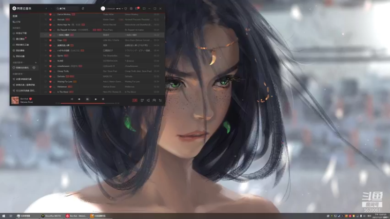Unlike the currently playing song heart
The height and width of the screenshot is (219, 390).
tap(31, 99)
